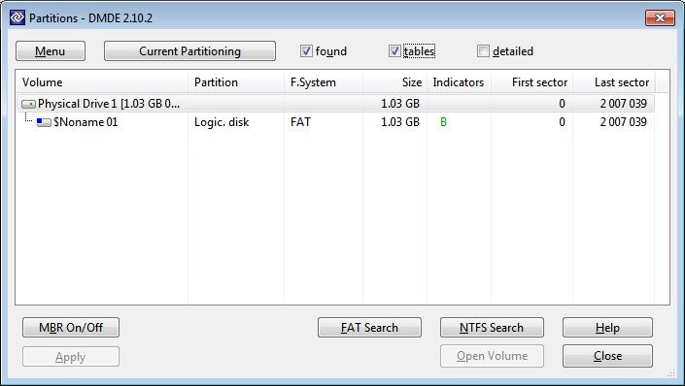Open the Menu button
Viewport: 685px width, 386px height.
pyautogui.click(x=51, y=51)
